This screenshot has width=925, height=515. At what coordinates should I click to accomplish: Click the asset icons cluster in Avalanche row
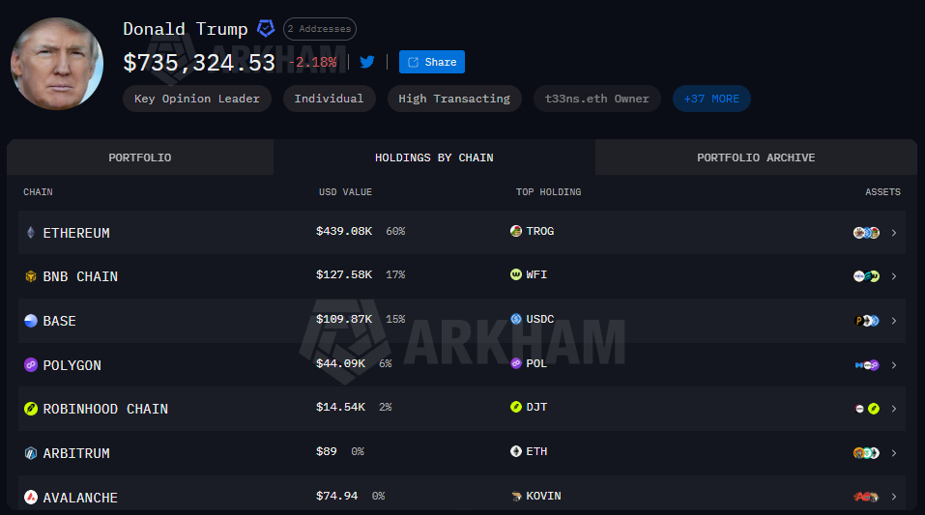click(866, 497)
